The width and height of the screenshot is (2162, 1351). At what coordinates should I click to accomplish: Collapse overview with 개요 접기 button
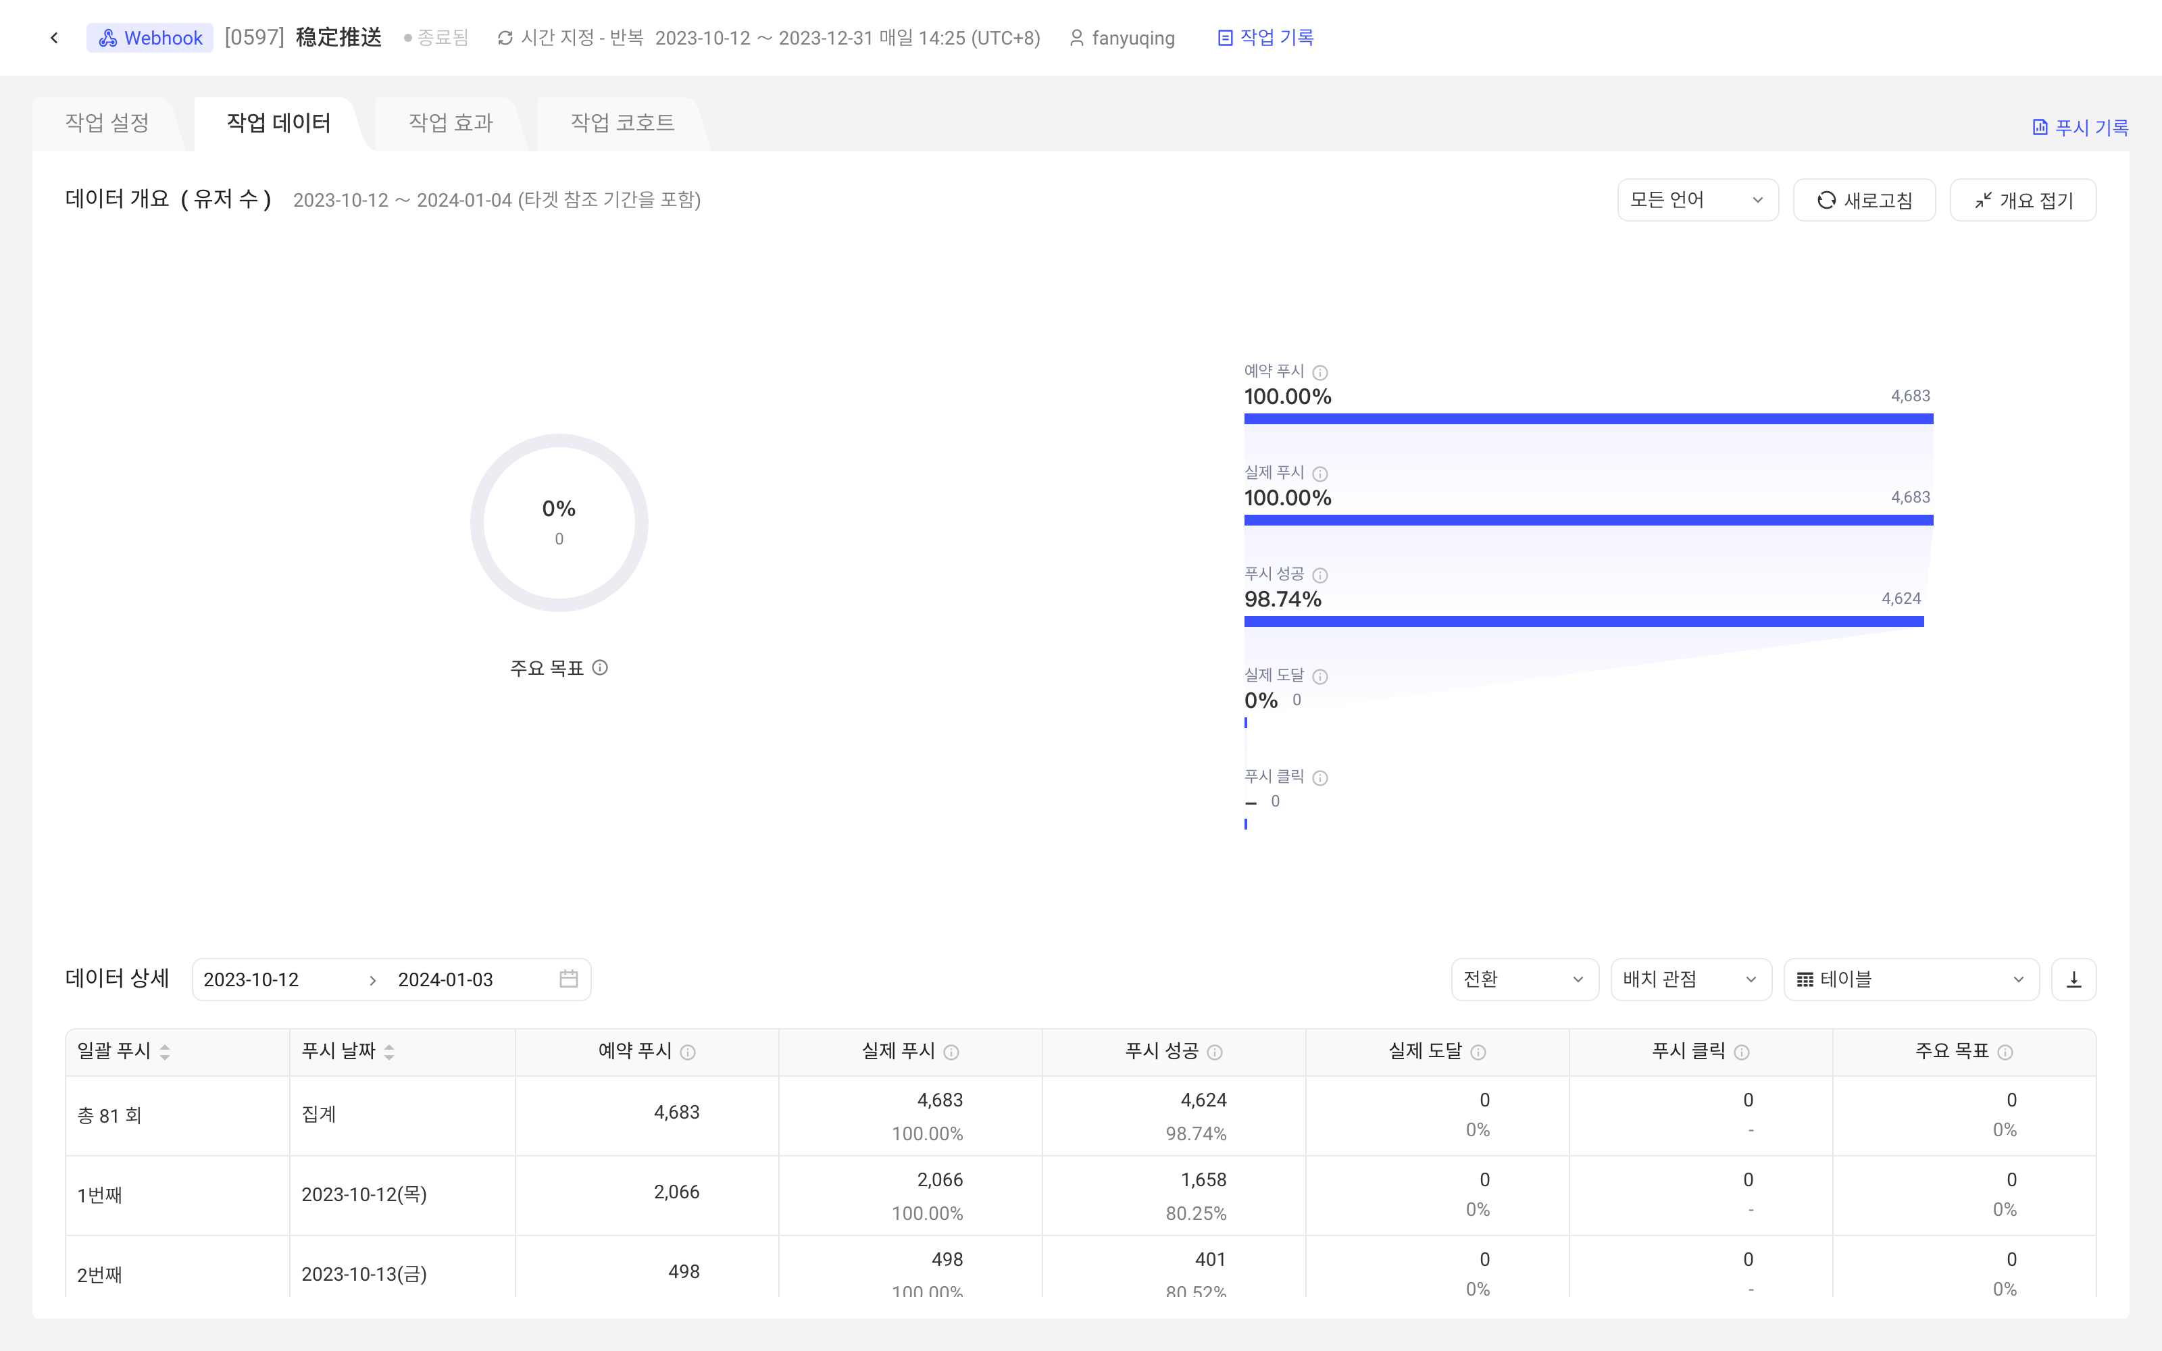pyautogui.click(x=2023, y=200)
